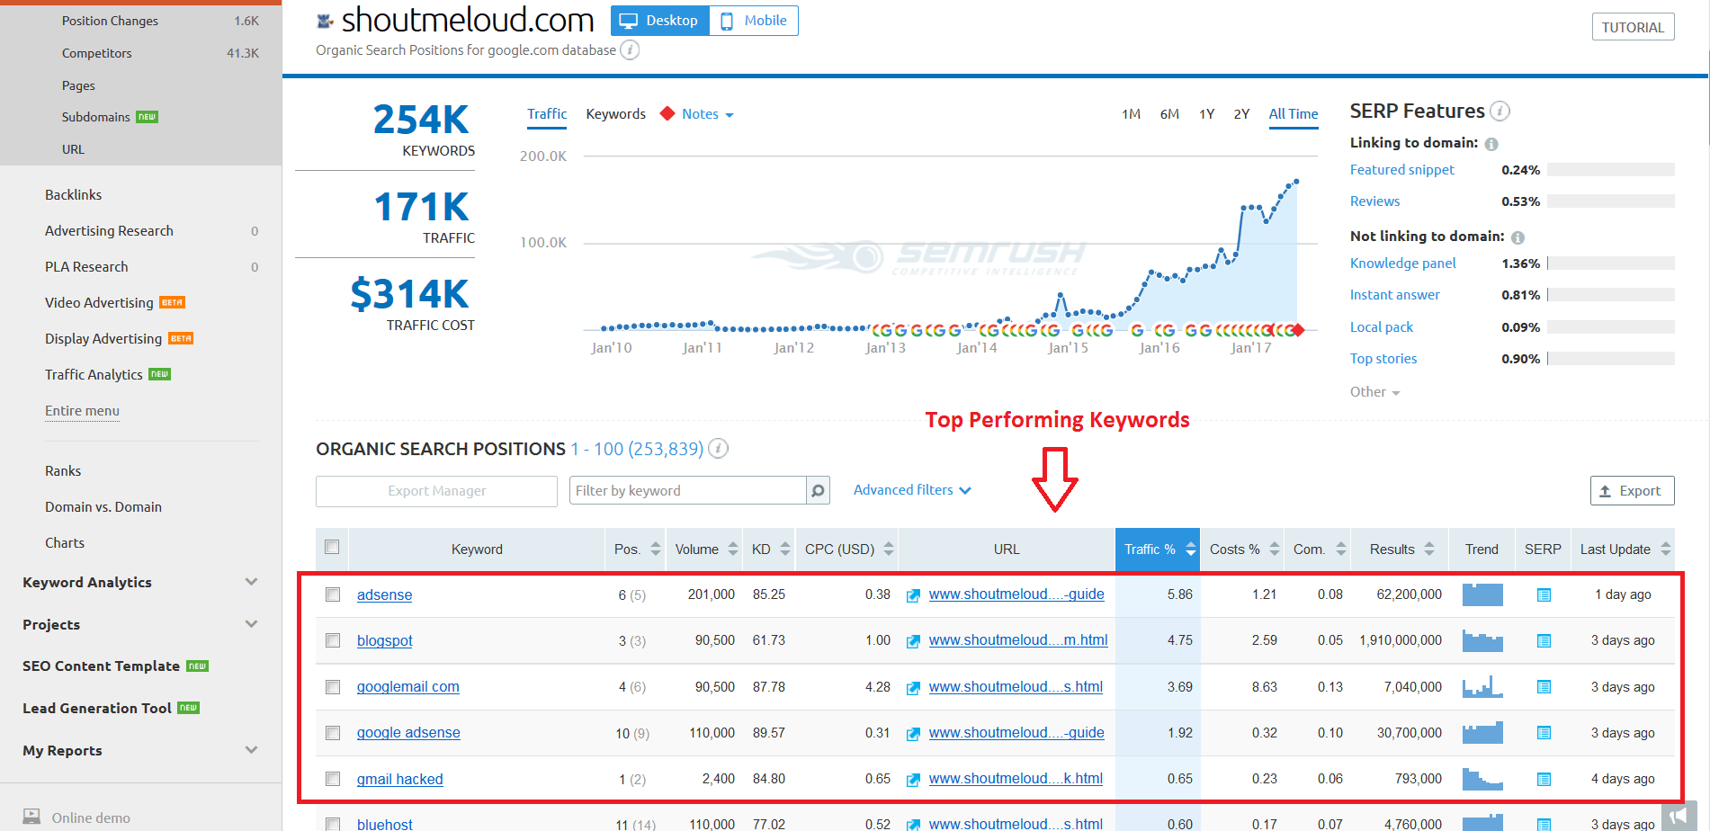Viewport: 1710px width, 831px height.
Task: Open external link icon for googlemail com URL
Action: tap(913, 688)
